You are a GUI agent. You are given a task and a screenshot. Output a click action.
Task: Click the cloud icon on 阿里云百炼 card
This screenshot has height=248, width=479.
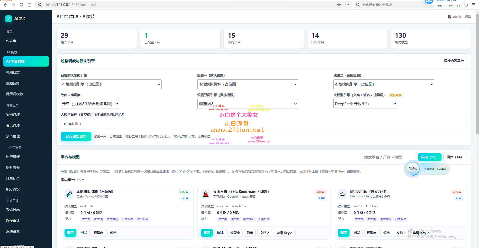click(x=342, y=194)
